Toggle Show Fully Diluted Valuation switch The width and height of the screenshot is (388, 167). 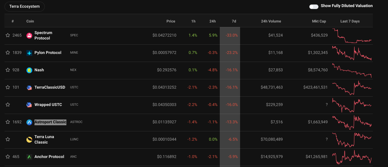click(314, 6)
